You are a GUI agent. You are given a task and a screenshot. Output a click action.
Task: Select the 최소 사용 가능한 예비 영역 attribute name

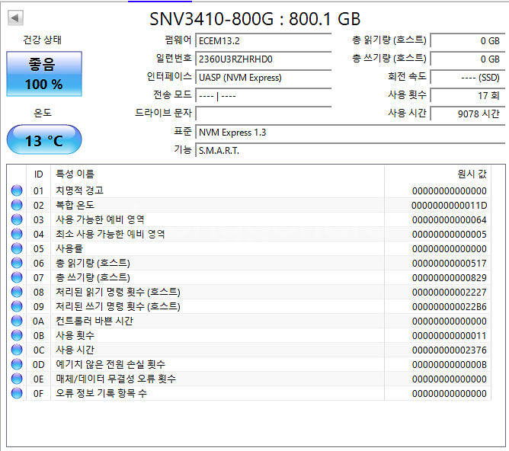click(x=110, y=234)
